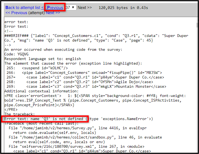The height and width of the screenshot is (154, 199).
Task: Click the vertical scrollbar thumb
Action: point(197,25)
